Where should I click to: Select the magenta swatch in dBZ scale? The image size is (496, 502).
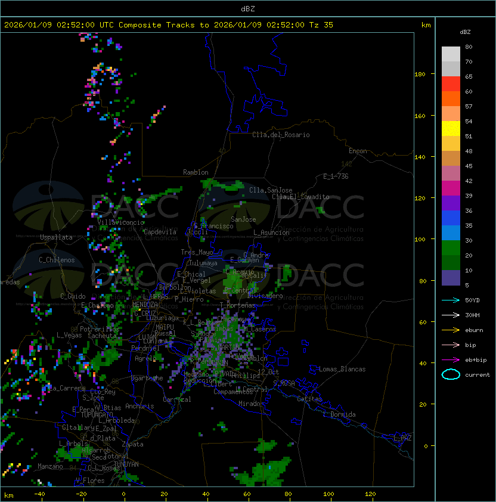[x=451, y=188]
